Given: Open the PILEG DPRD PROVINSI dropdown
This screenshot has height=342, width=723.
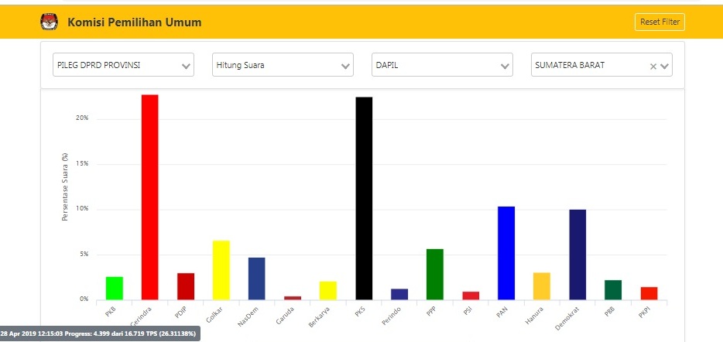Looking at the screenshot, I should [123, 65].
